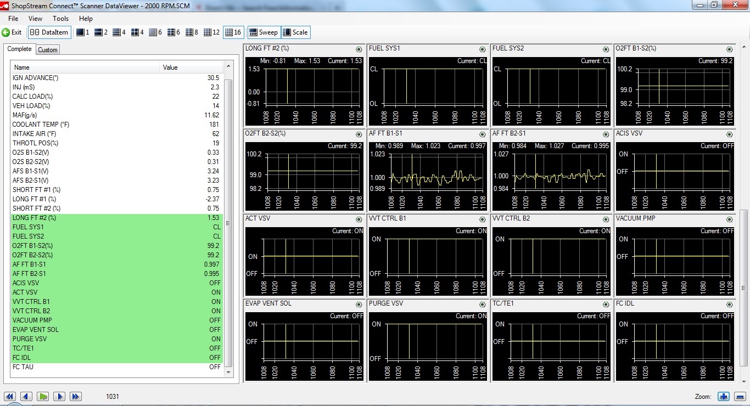Select the INJ (mS) row
750x406 pixels.
[x=117, y=87]
